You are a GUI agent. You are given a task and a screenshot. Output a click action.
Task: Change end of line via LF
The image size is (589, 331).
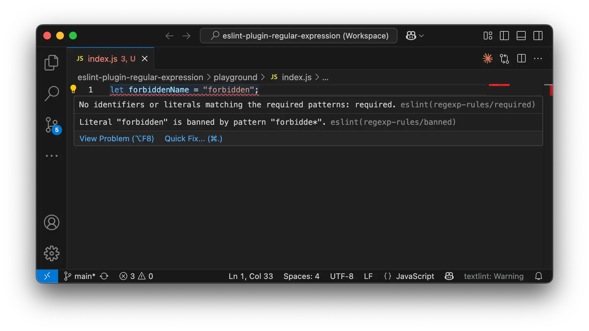tap(368, 276)
